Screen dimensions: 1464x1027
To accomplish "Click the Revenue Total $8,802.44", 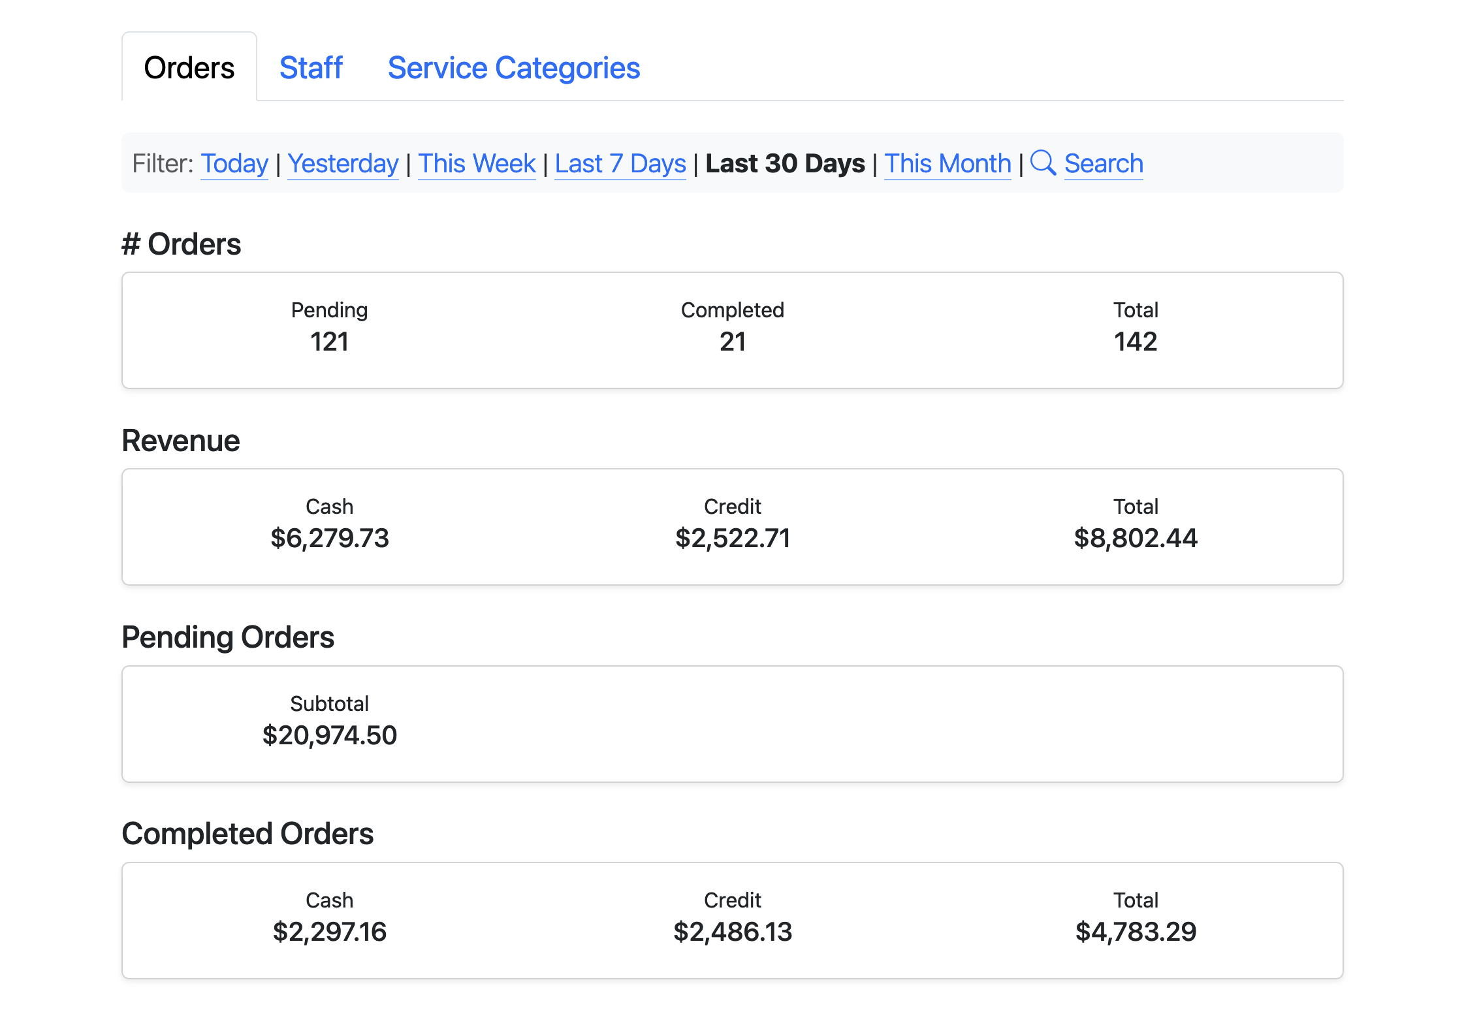I will pos(1135,538).
